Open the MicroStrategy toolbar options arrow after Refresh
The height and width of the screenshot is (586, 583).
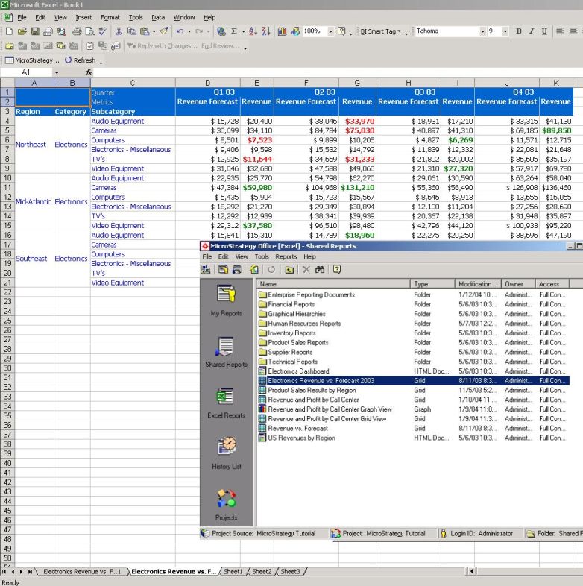click(101, 62)
